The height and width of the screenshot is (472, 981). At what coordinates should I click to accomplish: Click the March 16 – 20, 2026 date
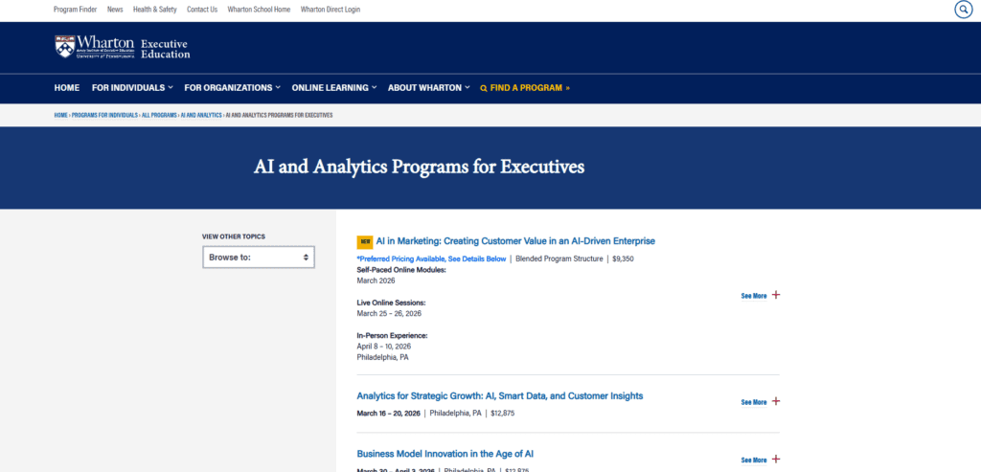388,414
